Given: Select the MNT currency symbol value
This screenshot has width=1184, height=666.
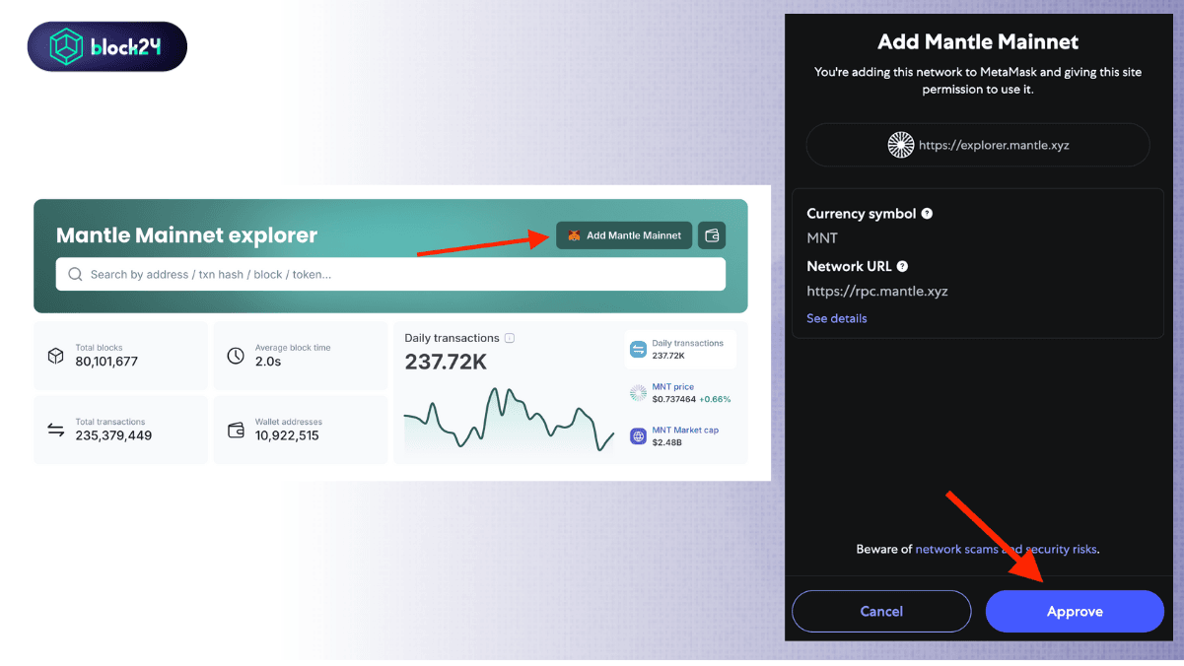Looking at the screenshot, I should point(822,238).
